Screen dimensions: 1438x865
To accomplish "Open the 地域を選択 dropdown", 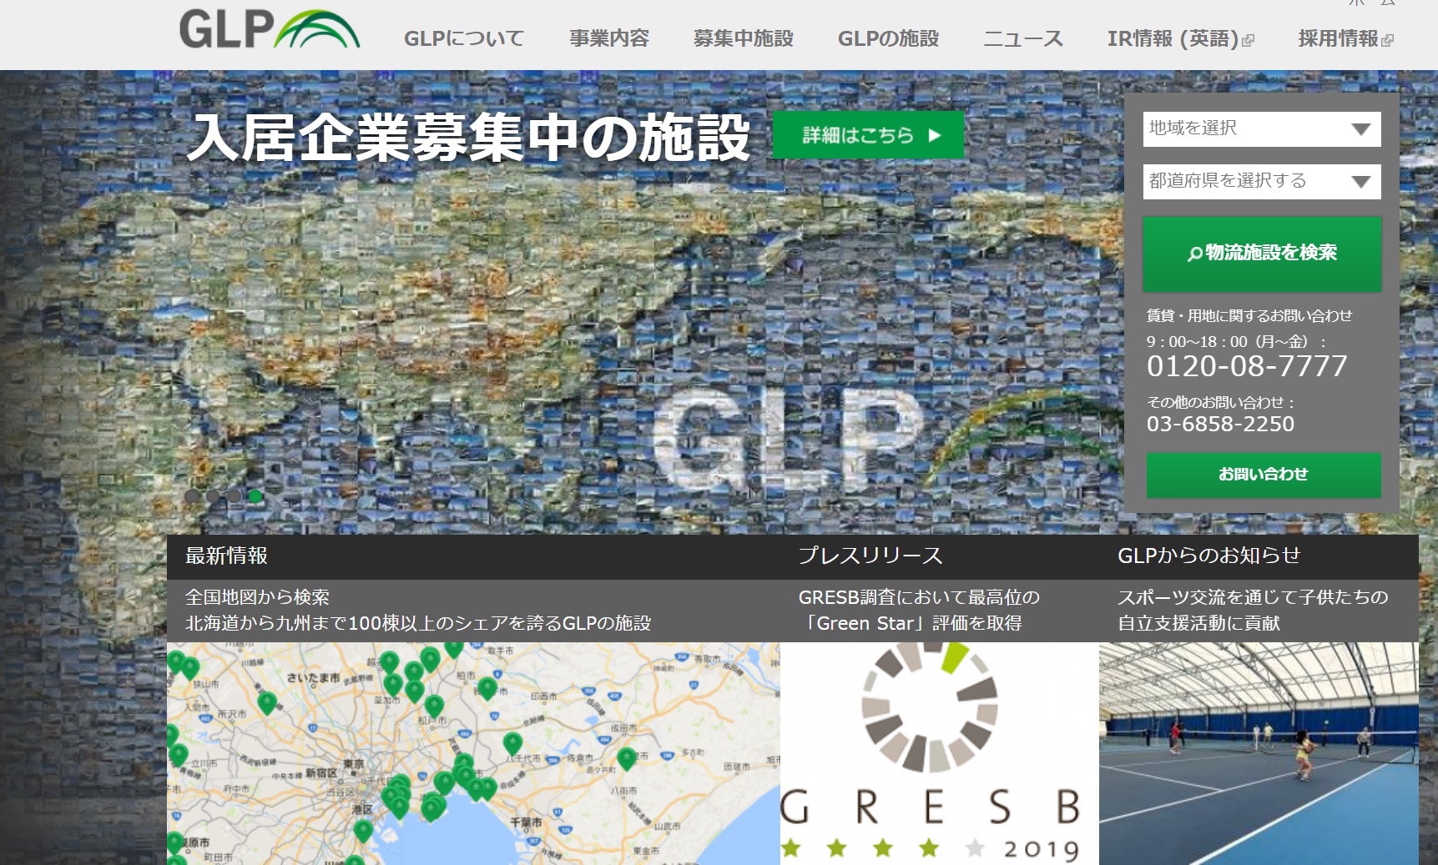I will click(1262, 129).
